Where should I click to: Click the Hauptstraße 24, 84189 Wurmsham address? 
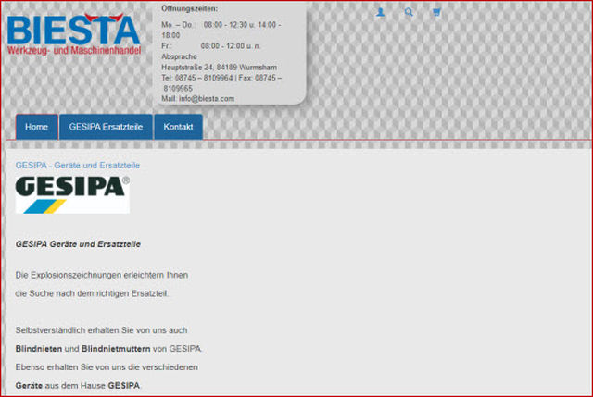(219, 68)
